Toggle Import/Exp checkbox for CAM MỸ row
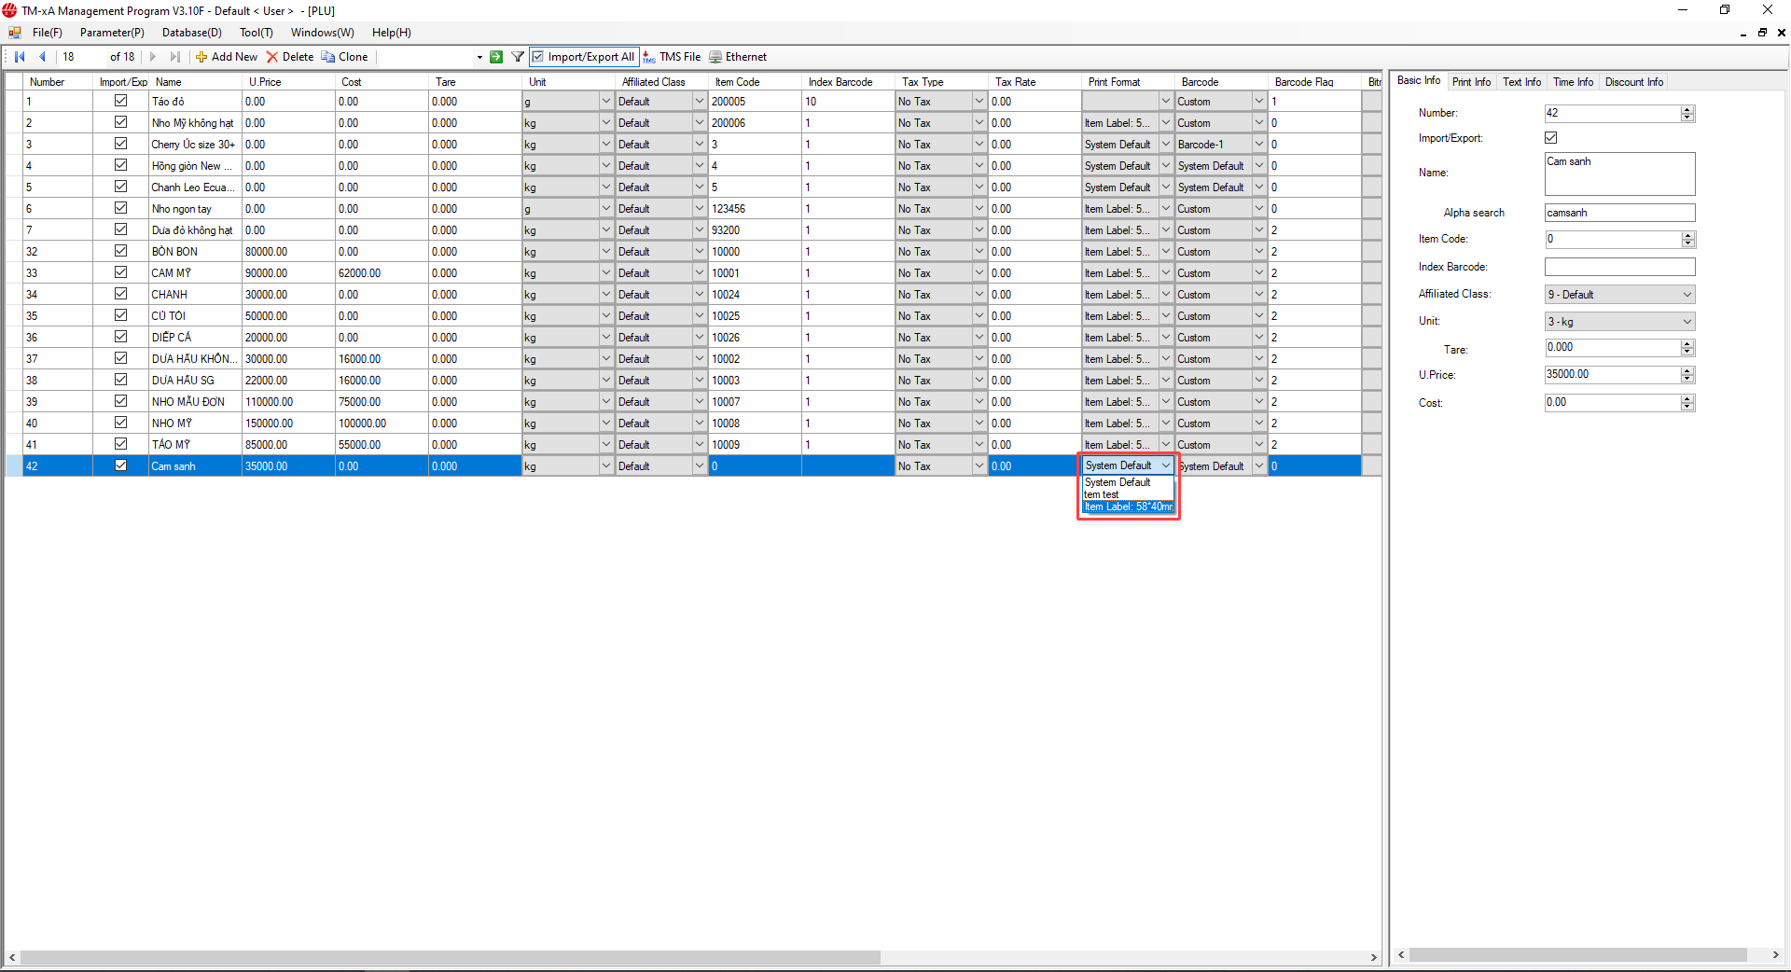This screenshot has width=1791, height=972. [120, 272]
